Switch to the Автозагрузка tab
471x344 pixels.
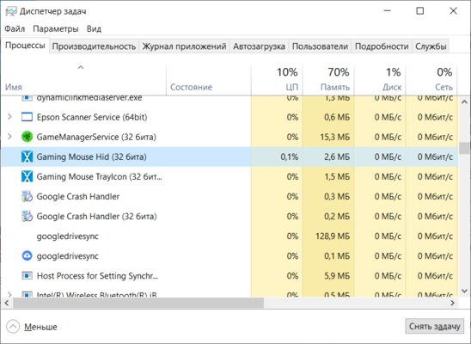coord(259,46)
